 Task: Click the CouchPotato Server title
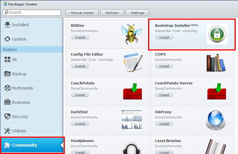point(174,83)
